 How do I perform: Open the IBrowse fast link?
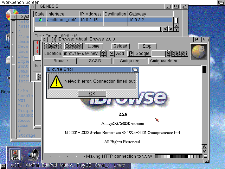(60, 61)
